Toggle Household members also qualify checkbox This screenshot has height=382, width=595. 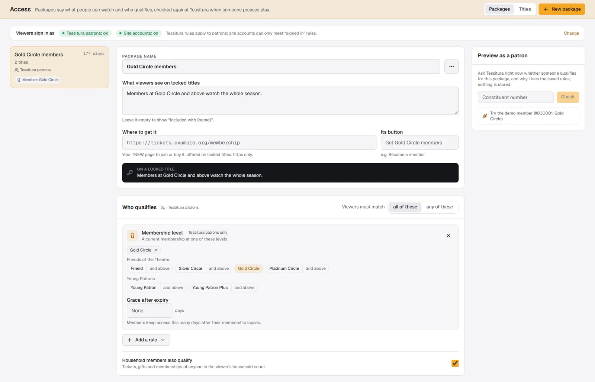pyautogui.click(x=455, y=363)
